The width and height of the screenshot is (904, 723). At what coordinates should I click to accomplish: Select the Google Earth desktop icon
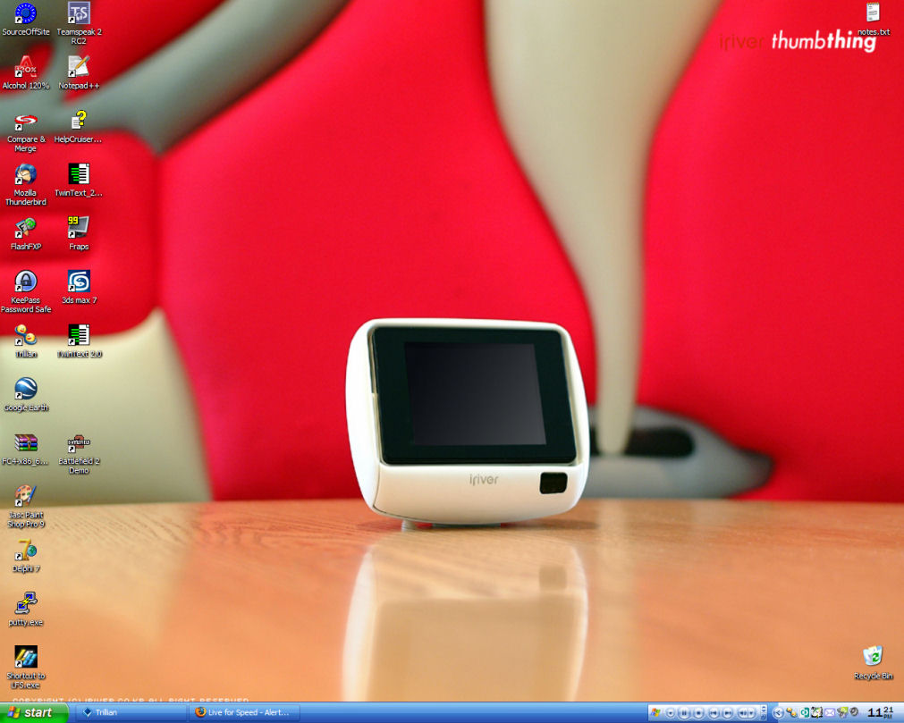(25, 395)
